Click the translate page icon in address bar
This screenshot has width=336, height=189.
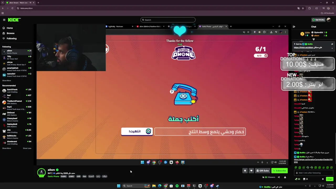[x=298, y=8]
